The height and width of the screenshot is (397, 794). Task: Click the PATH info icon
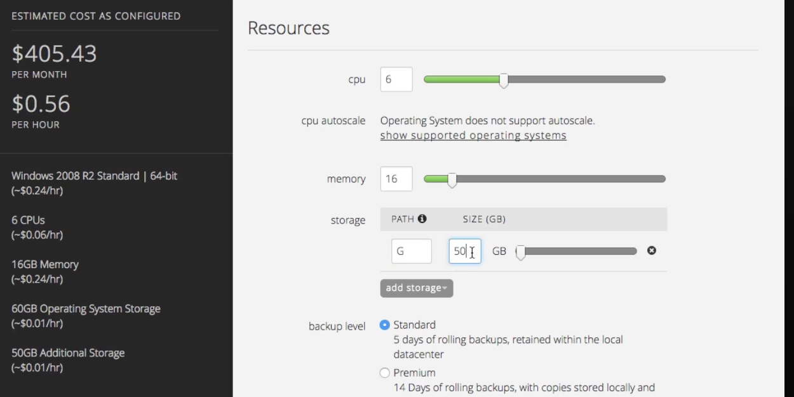(422, 219)
